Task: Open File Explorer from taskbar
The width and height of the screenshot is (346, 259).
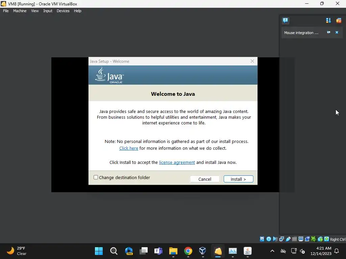Action: 173,251
